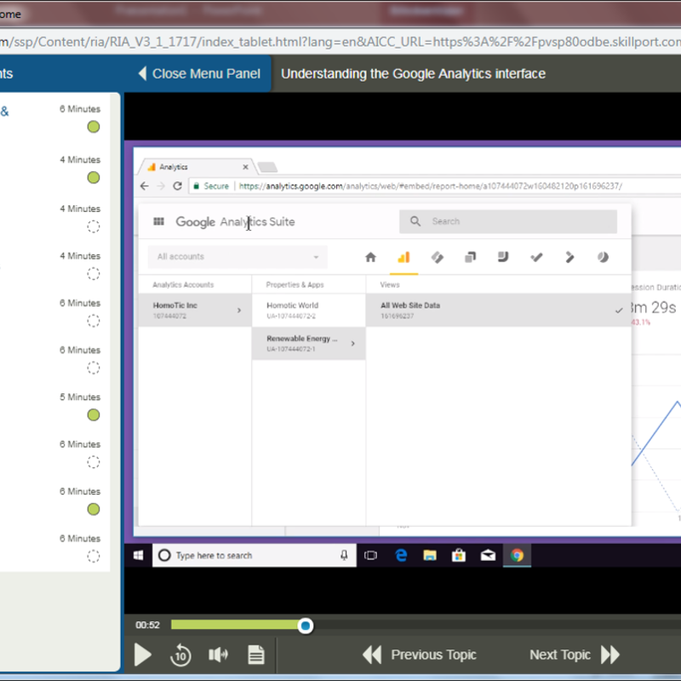
Task: Close Menu Panel
Action: (x=199, y=73)
